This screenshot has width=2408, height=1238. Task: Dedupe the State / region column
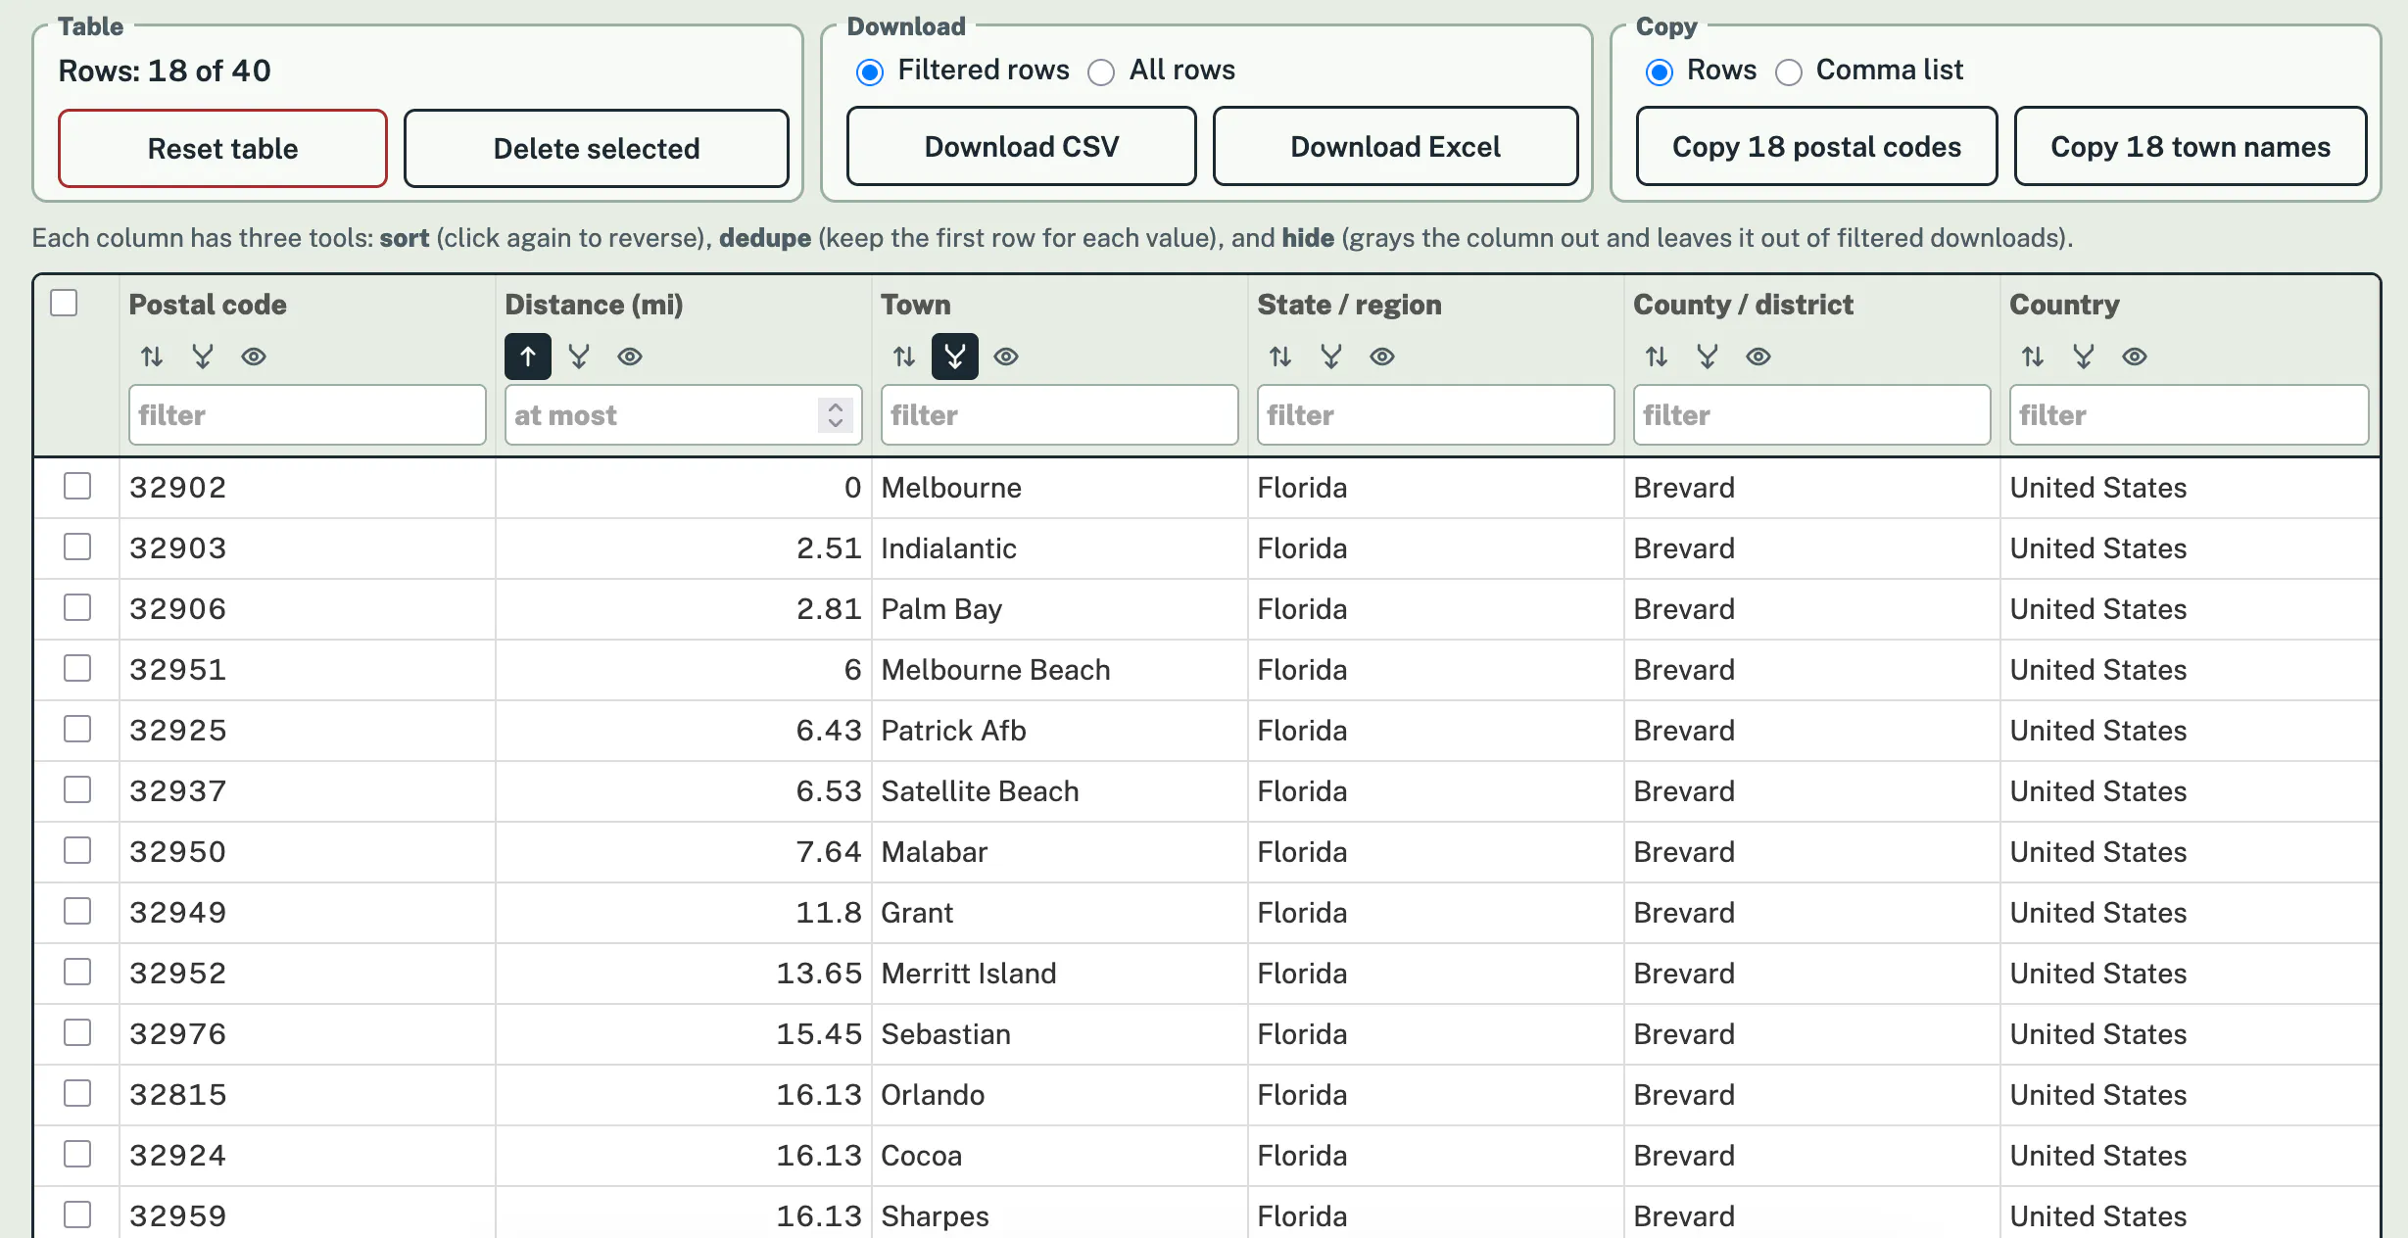pos(1331,357)
